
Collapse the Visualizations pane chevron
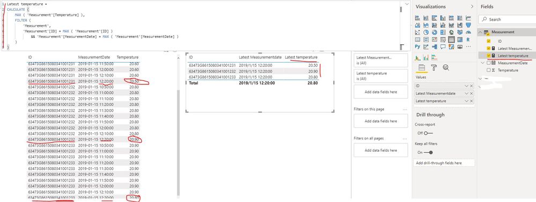[472, 6]
